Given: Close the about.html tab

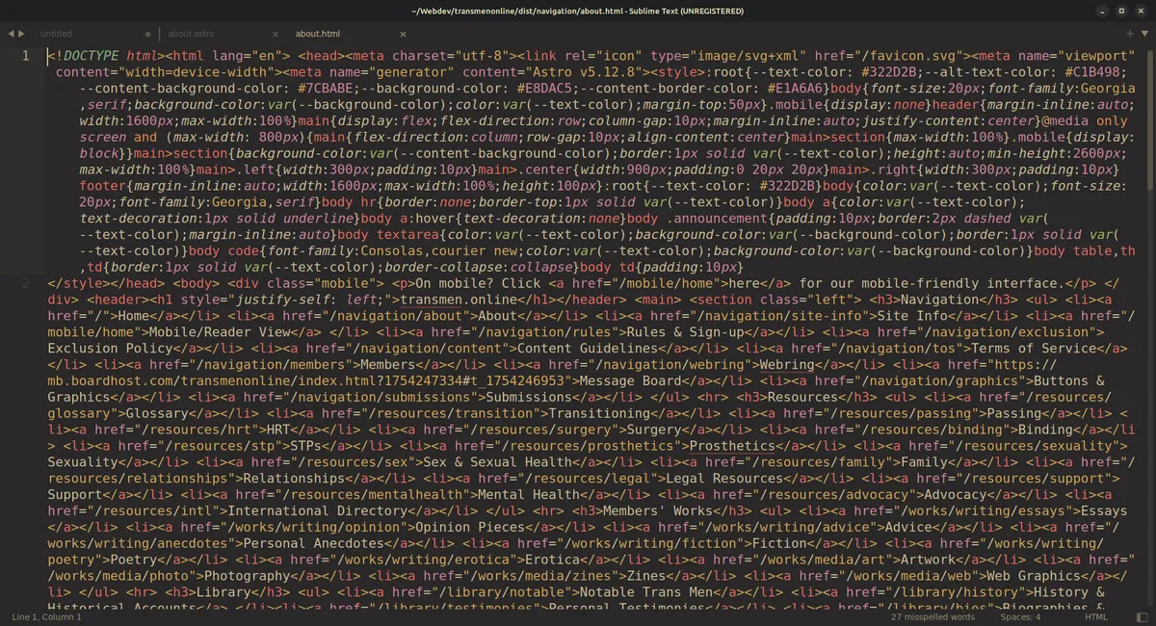Looking at the screenshot, I should [402, 34].
